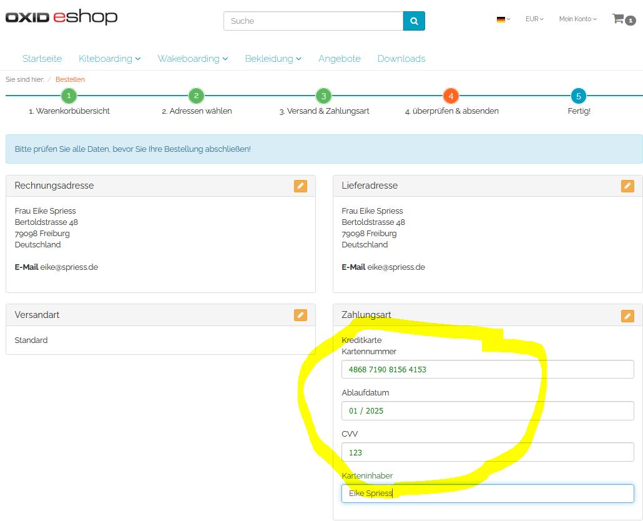The width and height of the screenshot is (643, 521).
Task: Click into the Suche search field
Action: click(313, 21)
